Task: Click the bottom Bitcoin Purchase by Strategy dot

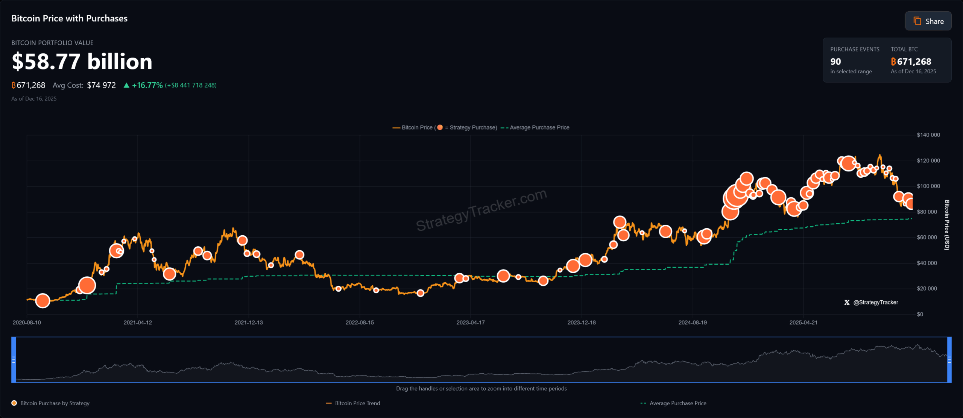Action: point(14,403)
